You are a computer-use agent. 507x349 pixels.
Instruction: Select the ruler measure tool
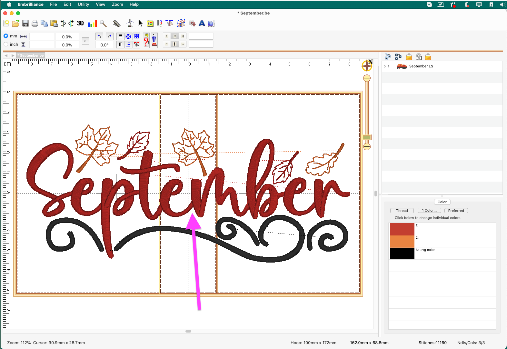pyautogui.click(x=116, y=23)
